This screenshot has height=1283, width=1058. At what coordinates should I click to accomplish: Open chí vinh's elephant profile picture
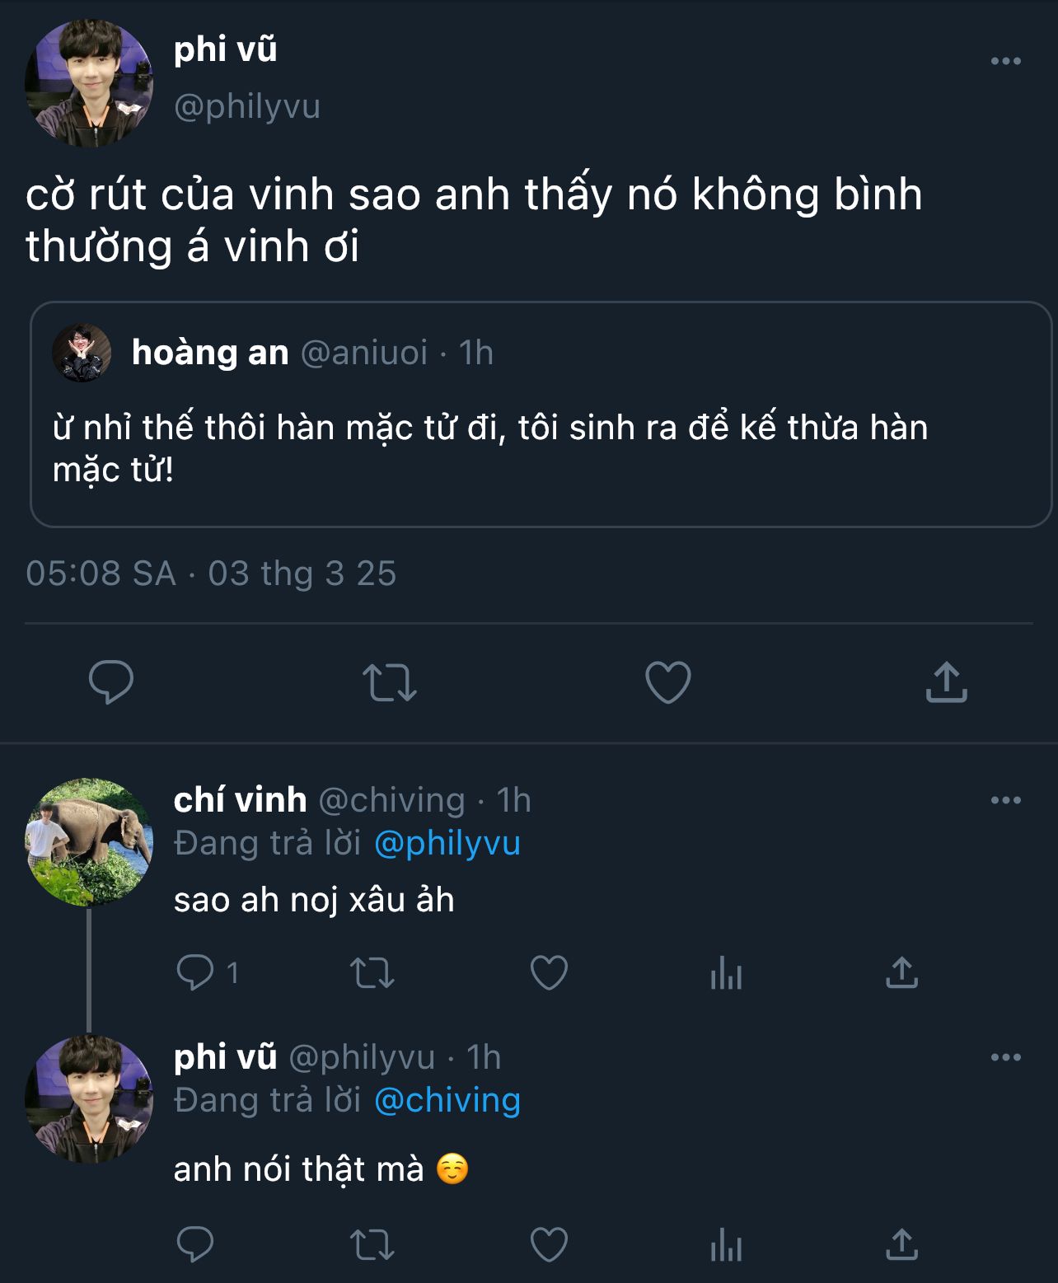89,842
